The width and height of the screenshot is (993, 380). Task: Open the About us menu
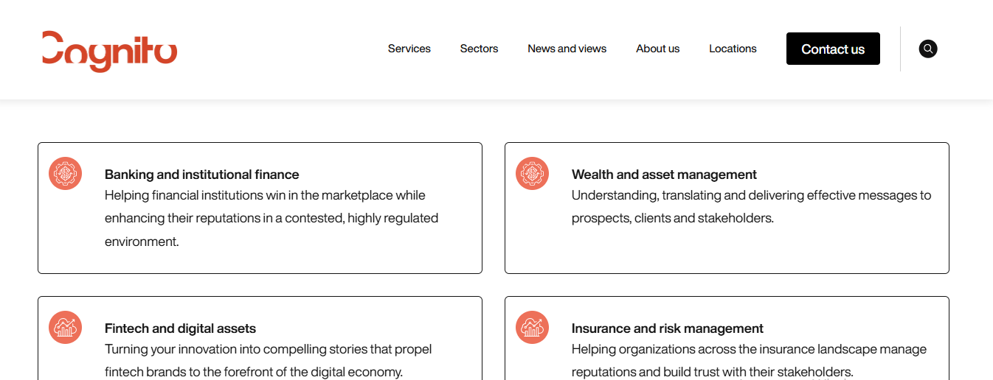tap(657, 49)
